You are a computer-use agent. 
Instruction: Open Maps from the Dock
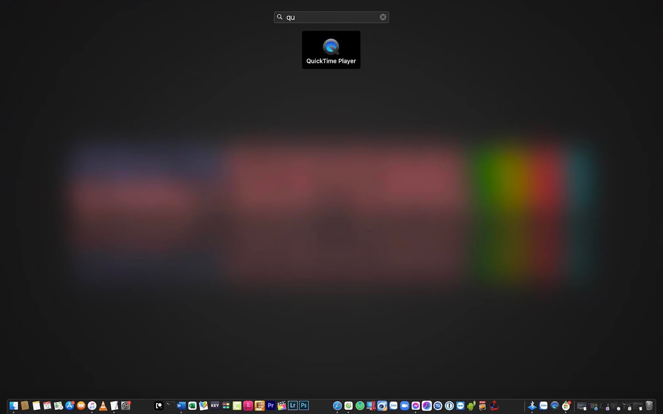point(58,406)
